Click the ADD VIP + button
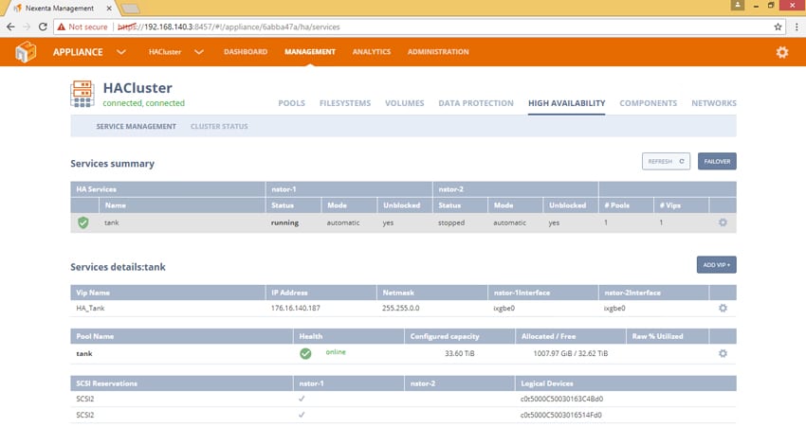 [717, 265]
